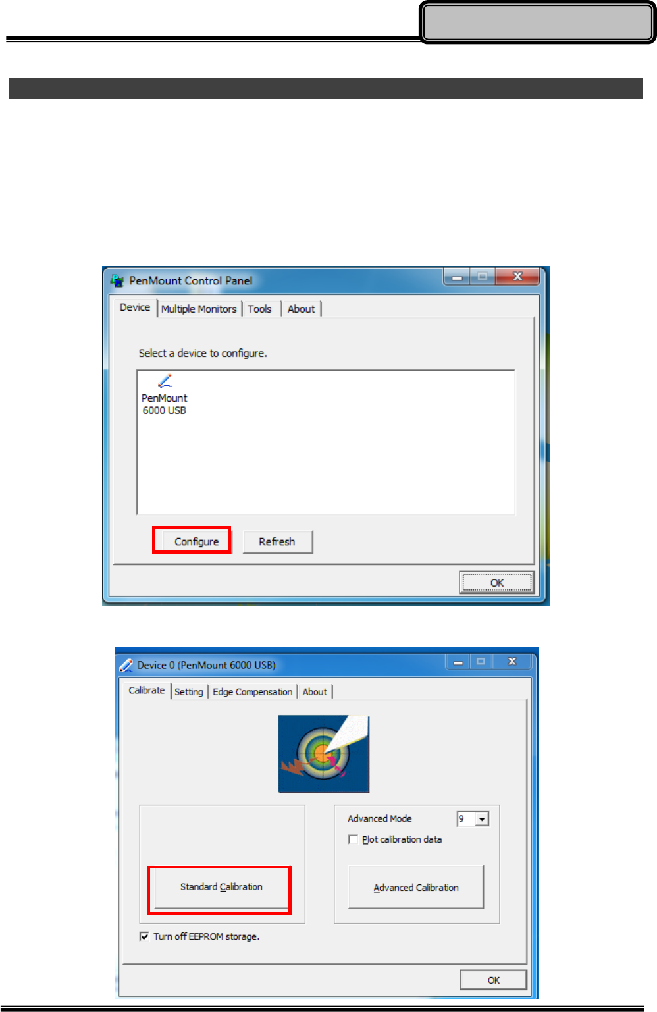Select the PenMount 6000 USB device icon
The image size is (657, 1012).
click(165, 381)
